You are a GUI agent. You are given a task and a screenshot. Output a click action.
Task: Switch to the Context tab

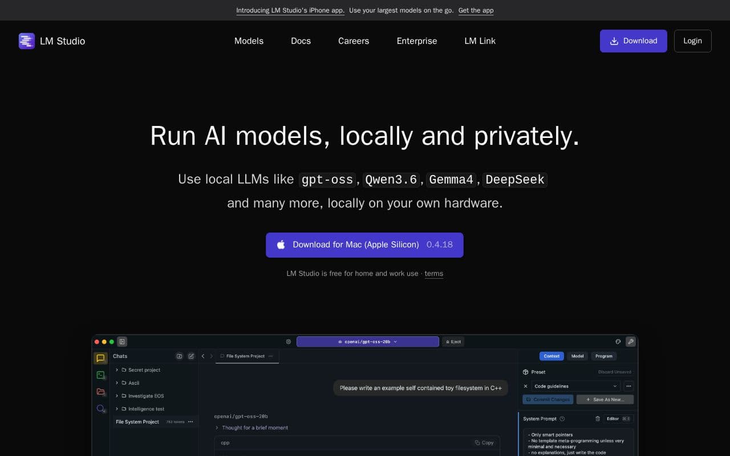click(x=551, y=356)
